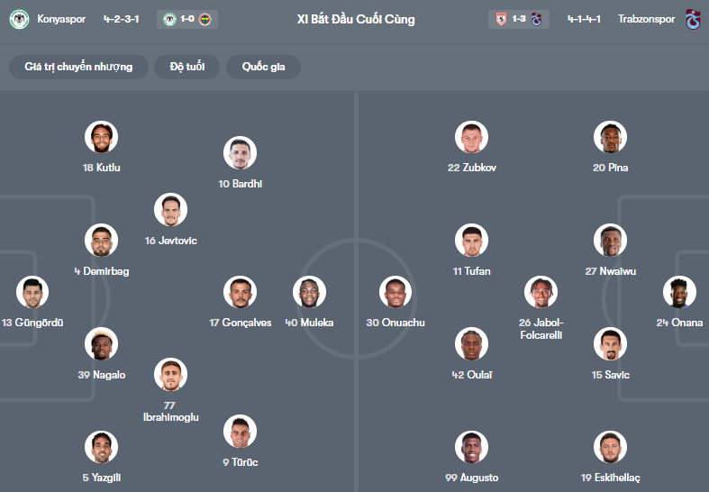Image resolution: width=709 pixels, height=492 pixels.
Task: Open the Trabzonspor 1-3 match result badge
Action: pos(519,19)
